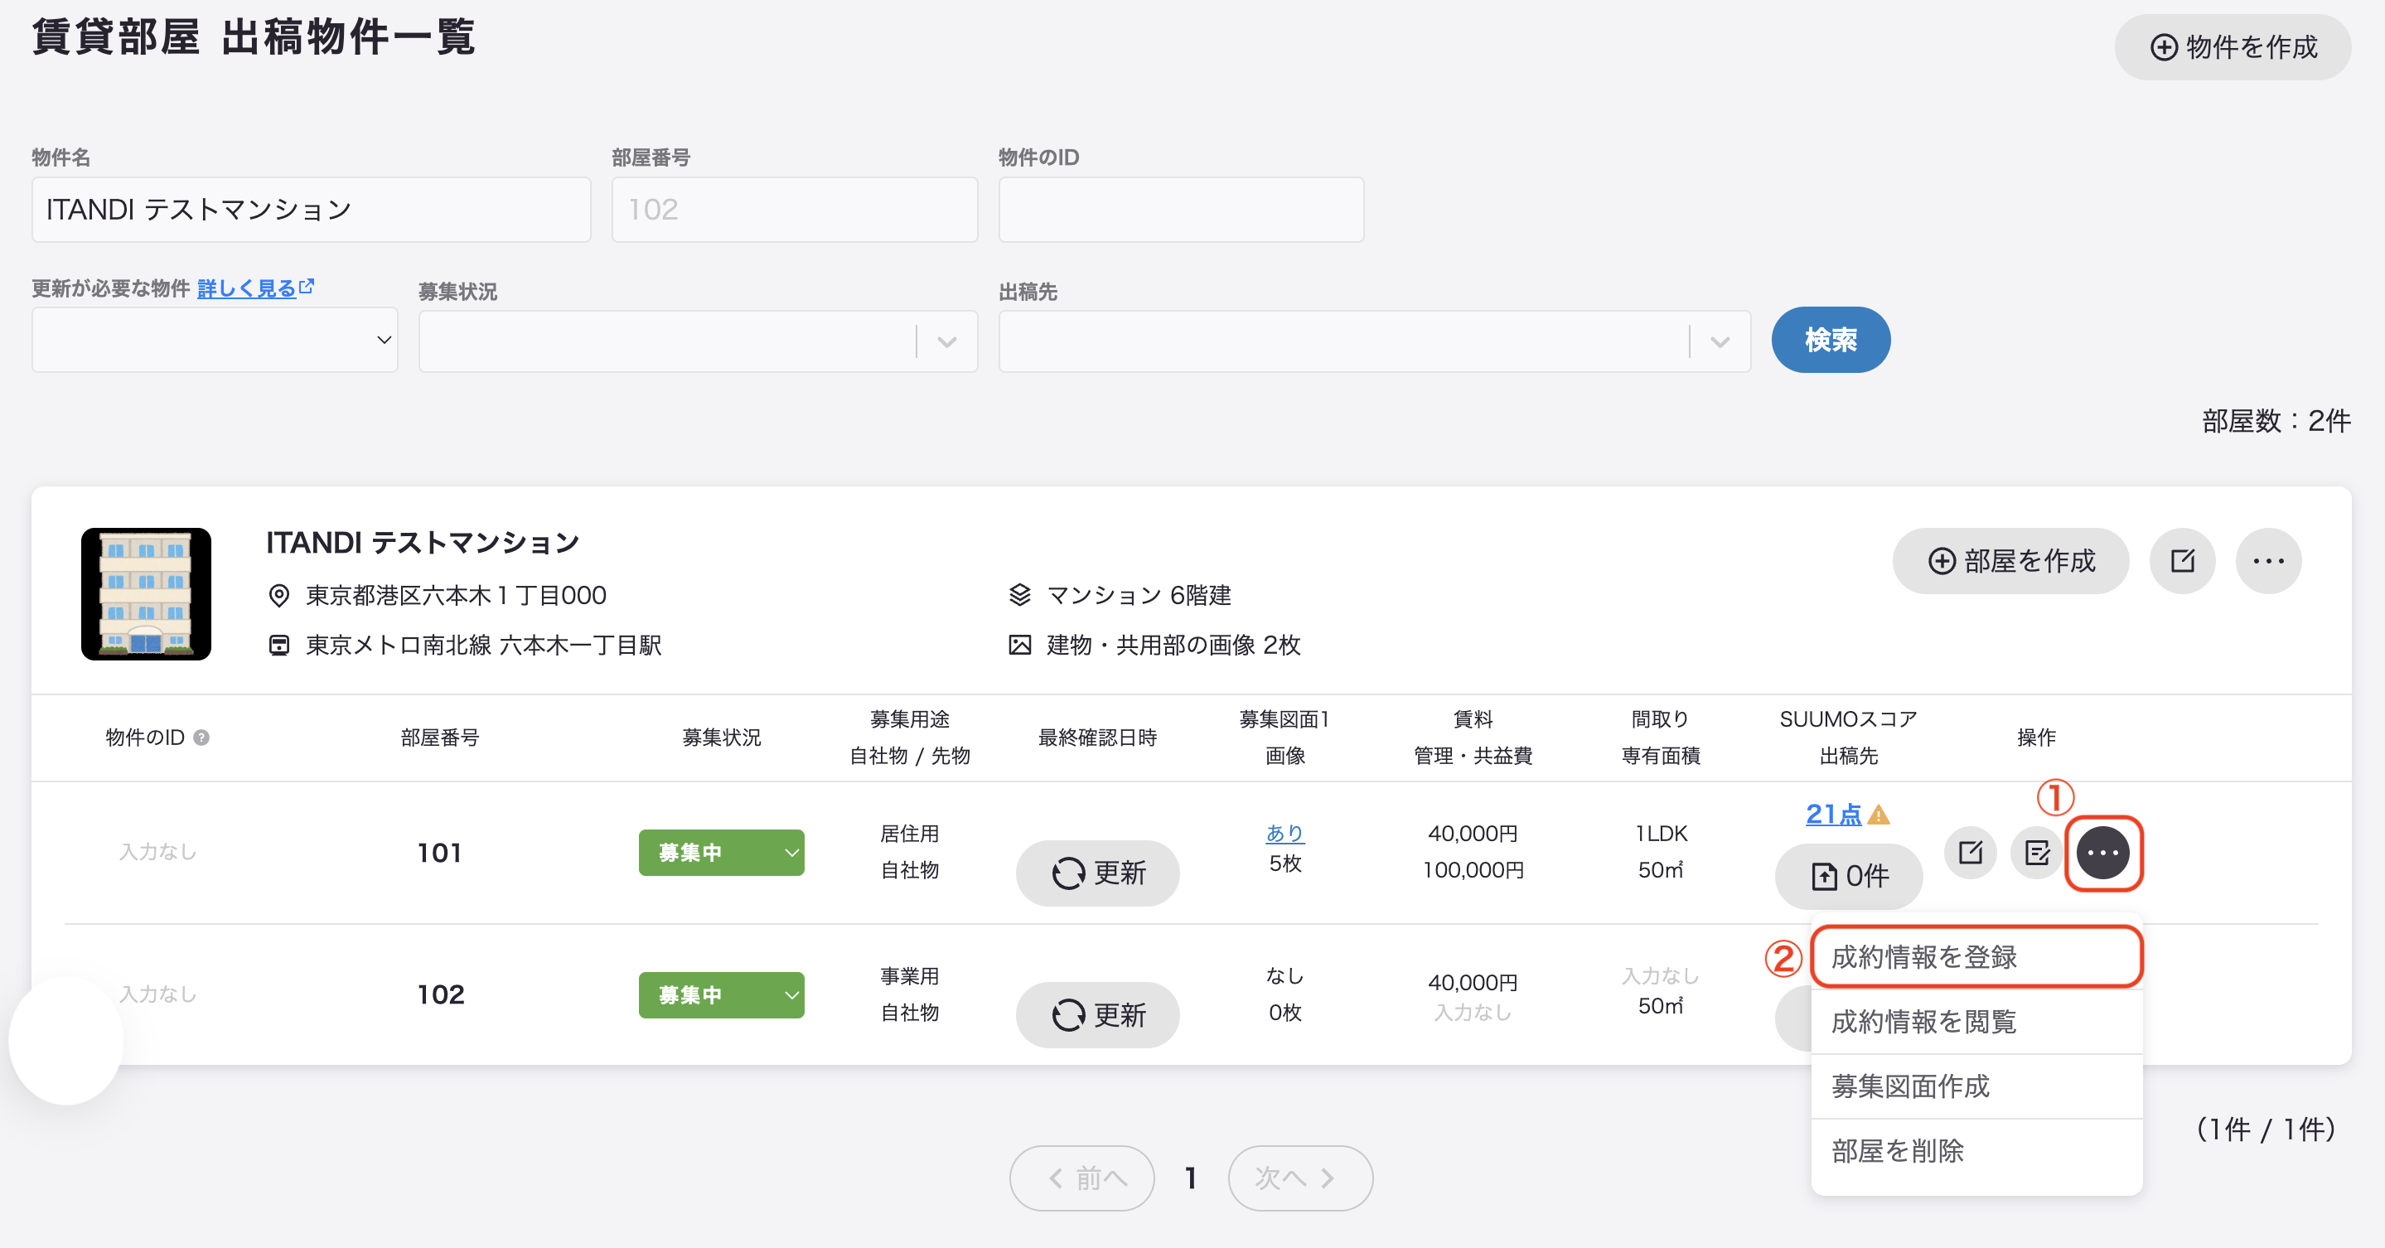2385x1248 pixels.
Task: Click the マンション 6階建 text
Action: [1139, 595]
